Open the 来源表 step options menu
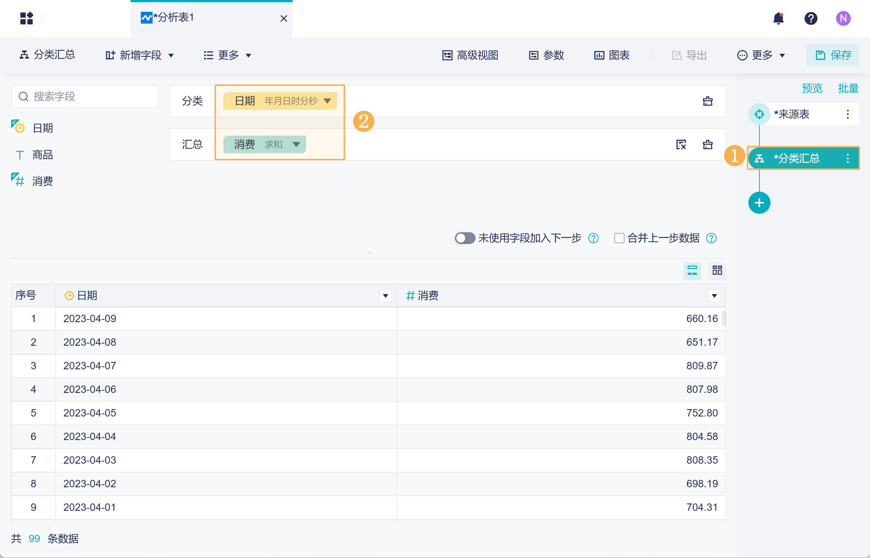 coord(848,114)
